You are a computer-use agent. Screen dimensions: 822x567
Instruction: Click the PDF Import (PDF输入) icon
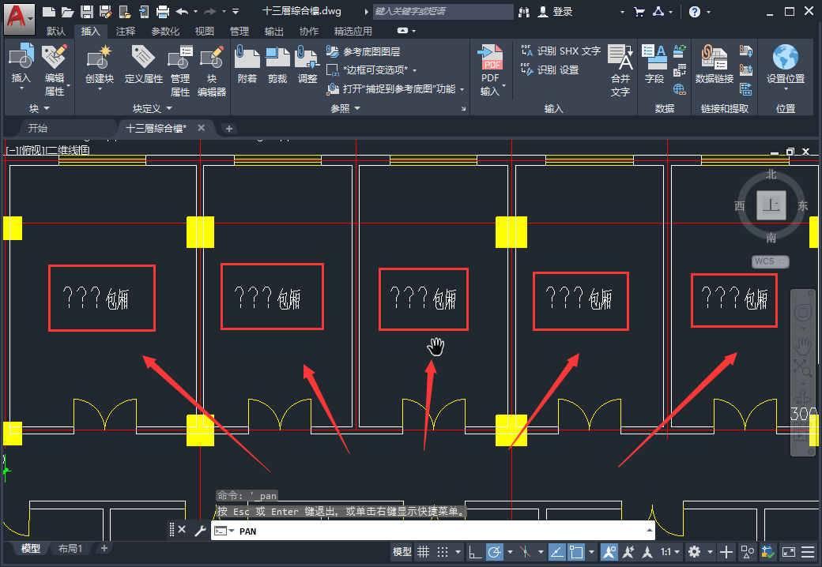click(491, 70)
